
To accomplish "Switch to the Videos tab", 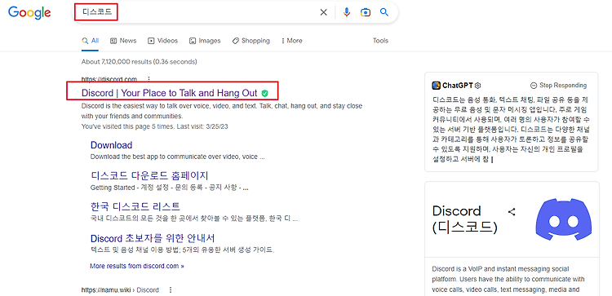I will (162, 41).
